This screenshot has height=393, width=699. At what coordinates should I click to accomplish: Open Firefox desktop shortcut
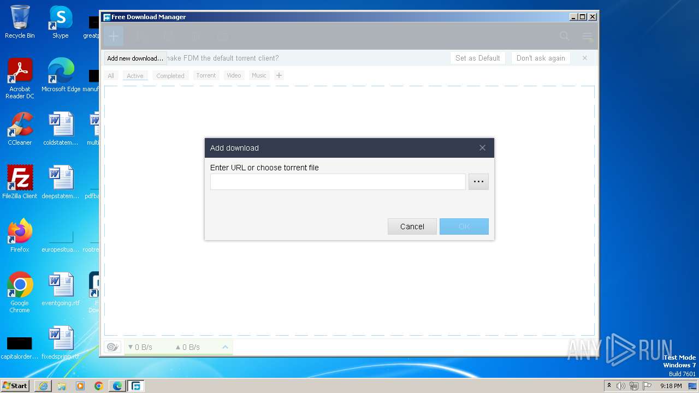(x=20, y=236)
